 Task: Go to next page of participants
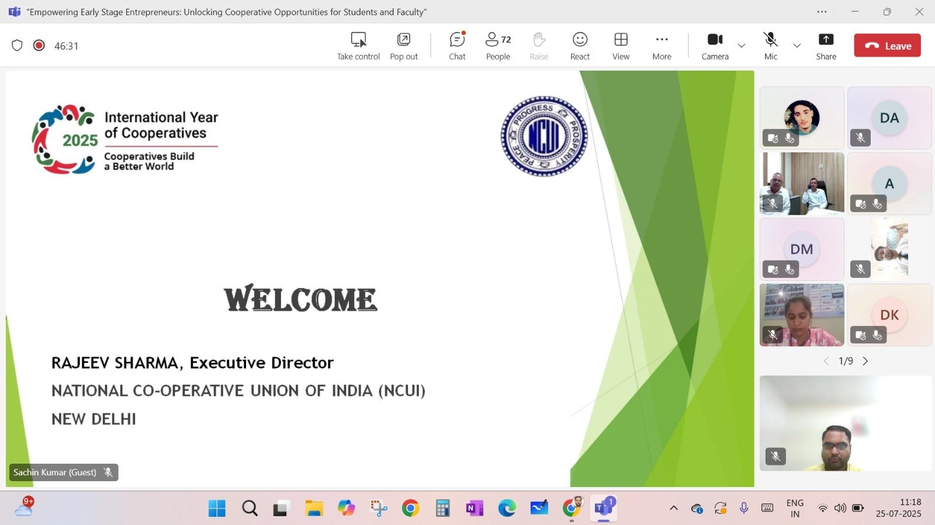click(865, 361)
